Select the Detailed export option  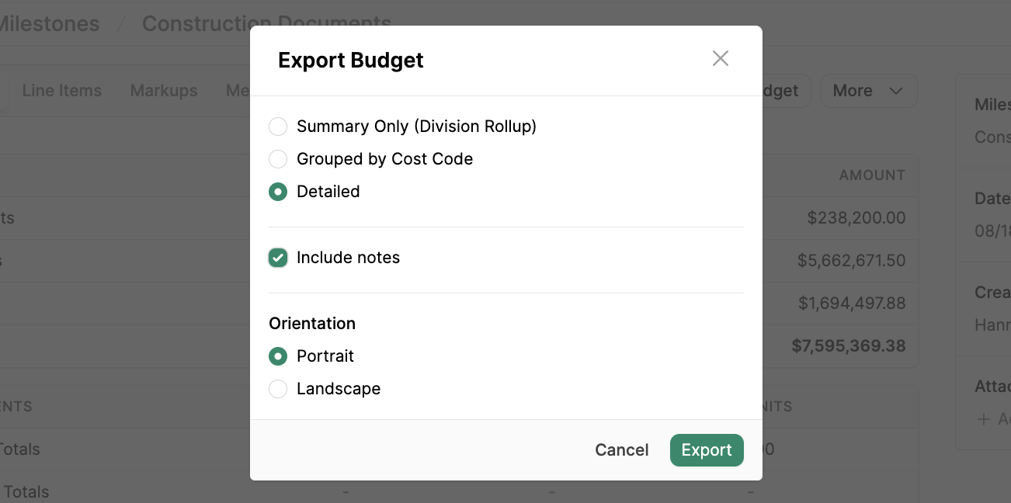click(x=278, y=192)
